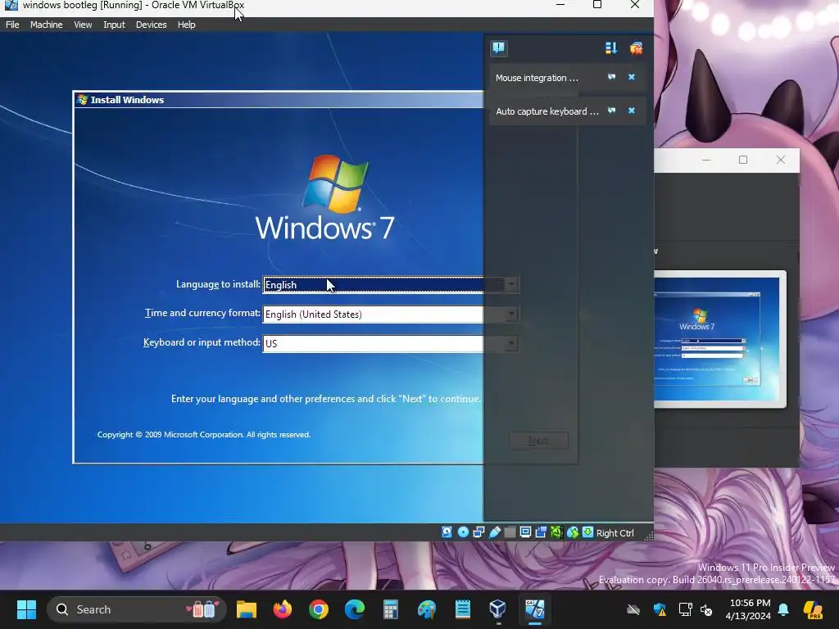The height and width of the screenshot is (629, 839).
Task: Open the View menu
Action: click(83, 25)
